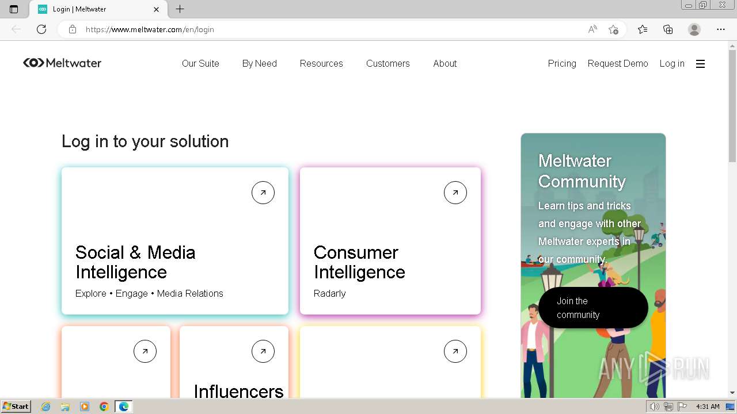Open the network tray icon
Screen dimensions: 737x414
point(668,407)
